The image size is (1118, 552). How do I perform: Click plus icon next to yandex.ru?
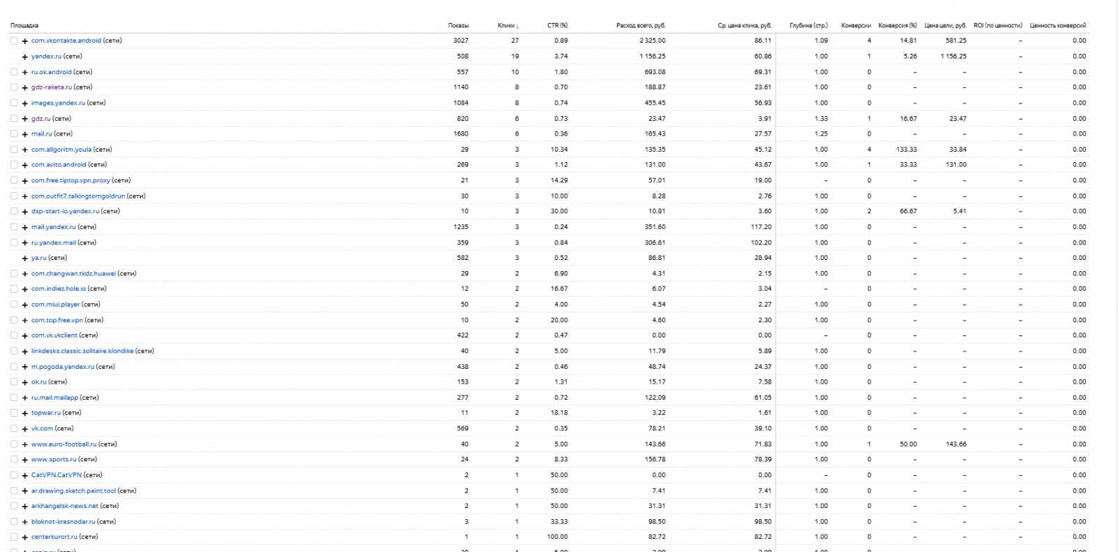(25, 57)
